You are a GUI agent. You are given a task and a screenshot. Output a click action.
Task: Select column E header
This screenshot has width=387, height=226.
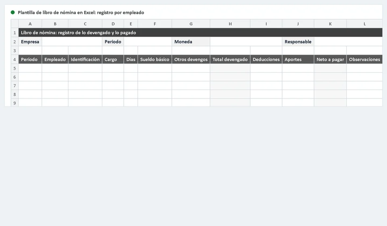coord(131,24)
